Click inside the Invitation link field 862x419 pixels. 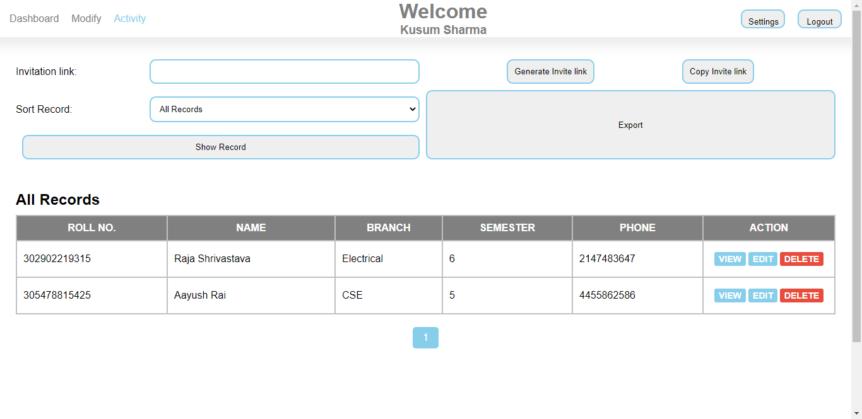(x=283, y=71)
